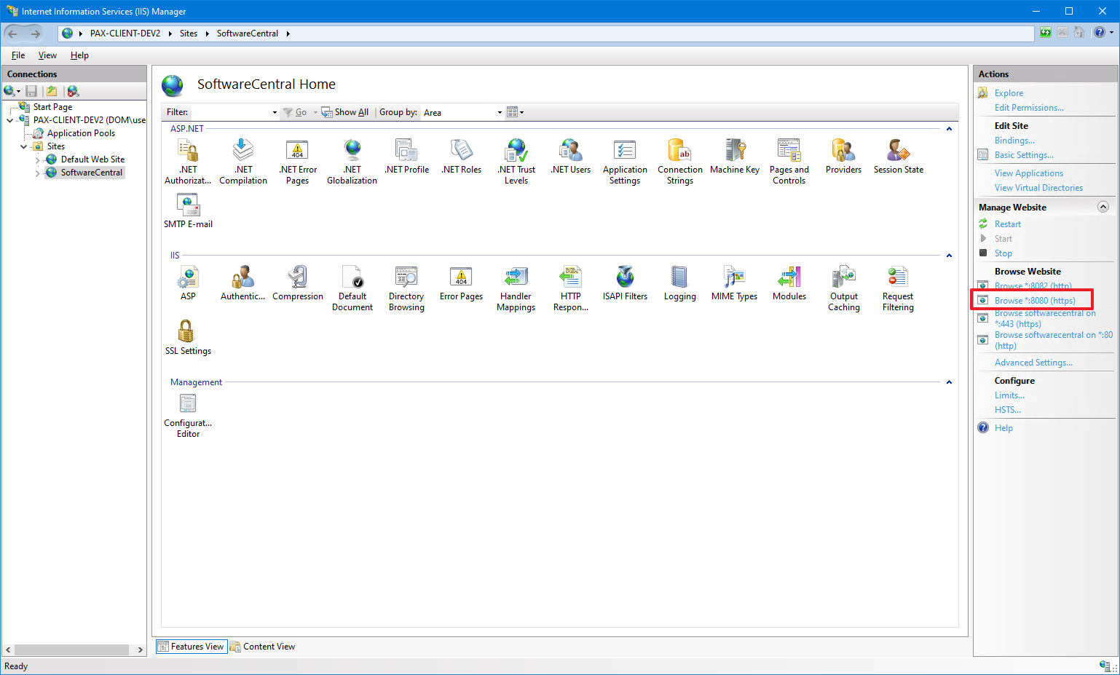Expand the Default Web Site tree node
Image resolution: width=1120 pixels, height=675 pixels.
click(x=38, y=159)
